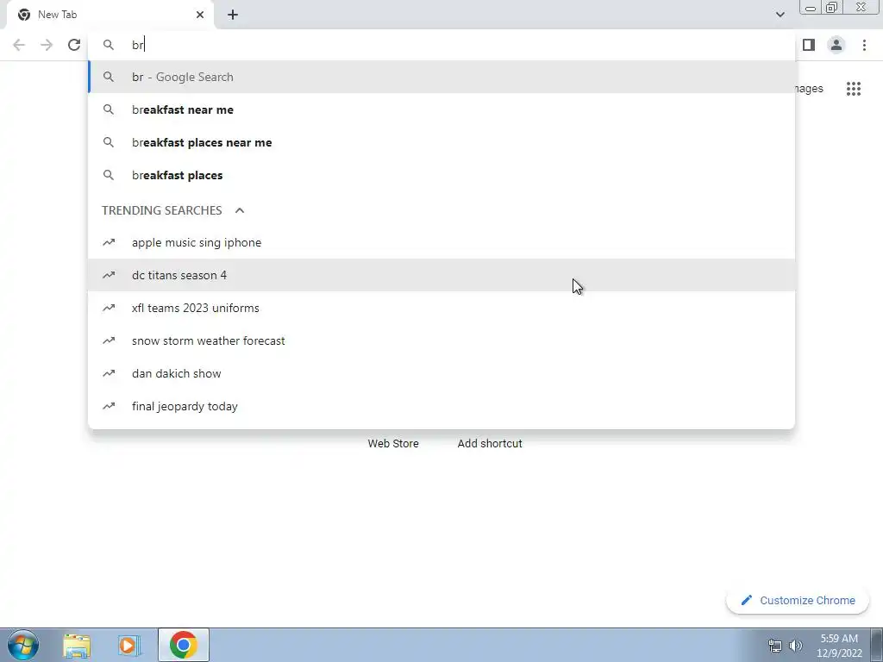The image size is (883, 662).
Task: Click magnifier icon beside 'breakfast places'
Action: point(109,175)
